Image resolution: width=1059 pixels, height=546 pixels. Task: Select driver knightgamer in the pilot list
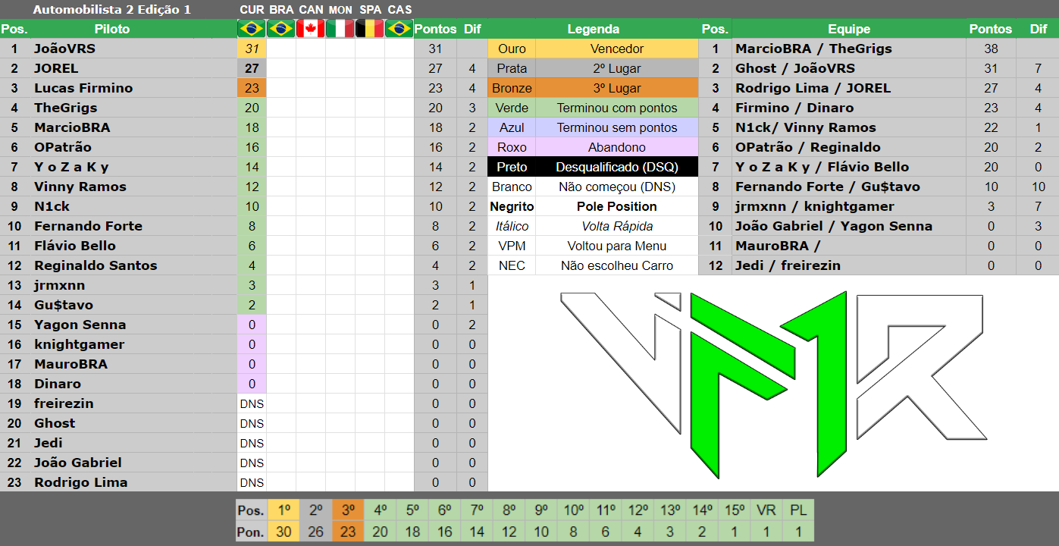coord(80,344)
